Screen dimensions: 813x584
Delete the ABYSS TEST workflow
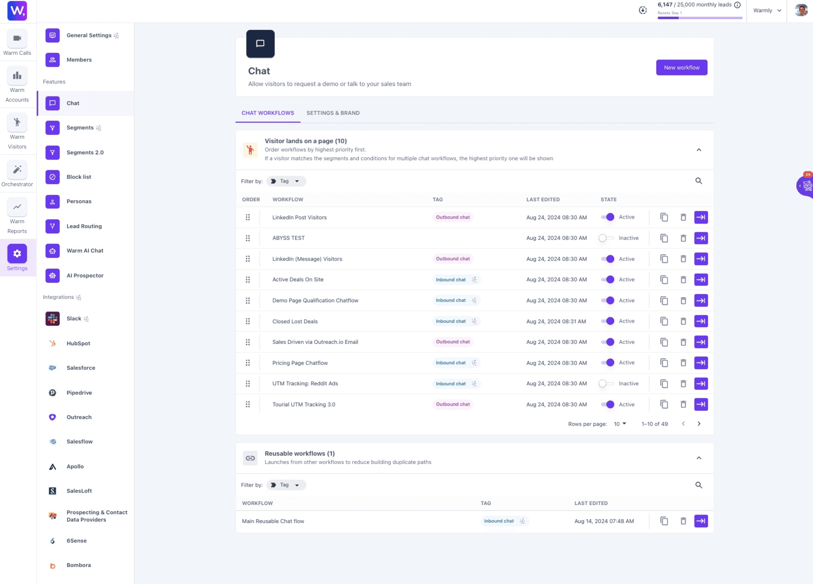pyautogui.click(x=683, y=238)
